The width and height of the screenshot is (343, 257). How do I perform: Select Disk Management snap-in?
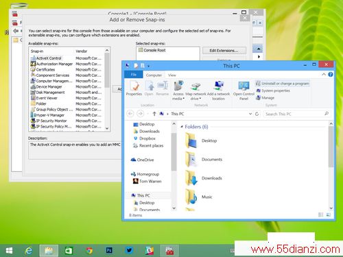click(47, 93)
